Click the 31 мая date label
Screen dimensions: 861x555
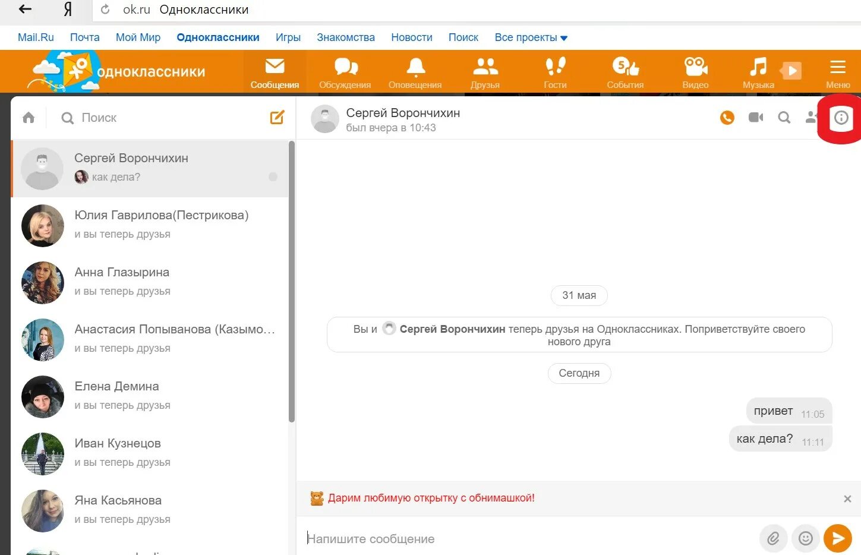click(579, 295)
